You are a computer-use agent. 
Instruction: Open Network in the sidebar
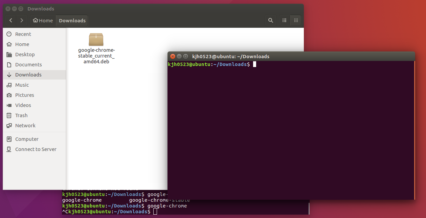click(35, 126)
